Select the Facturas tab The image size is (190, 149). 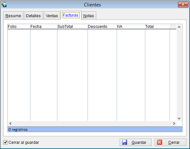[71, 15]
